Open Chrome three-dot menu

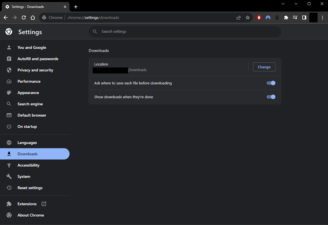[x=322, y=18]
